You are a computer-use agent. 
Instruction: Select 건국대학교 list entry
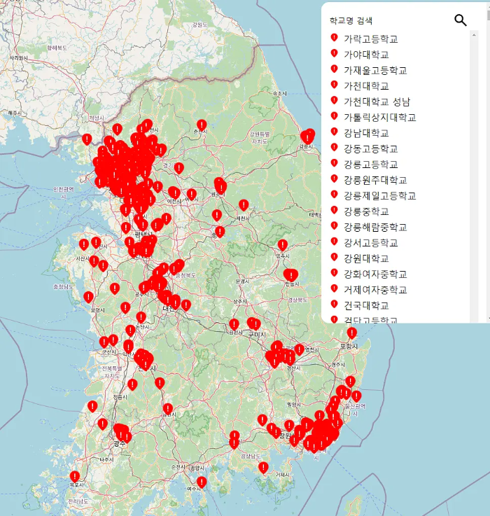click(x=366, y=305)
